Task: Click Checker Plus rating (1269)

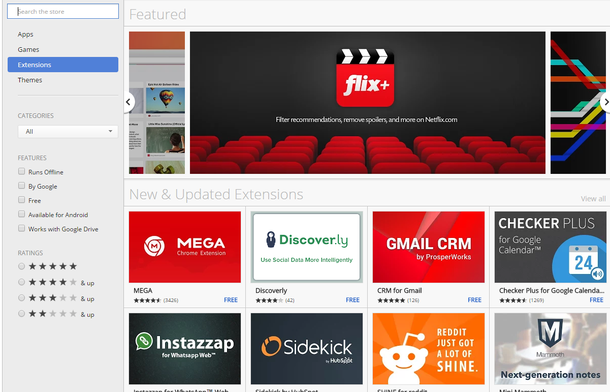Action: [522, 300]
